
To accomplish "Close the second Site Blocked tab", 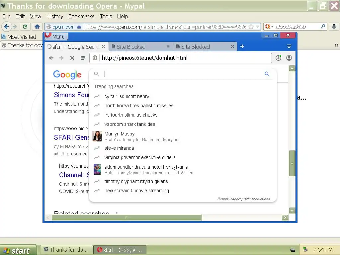I will click(232, 46).
